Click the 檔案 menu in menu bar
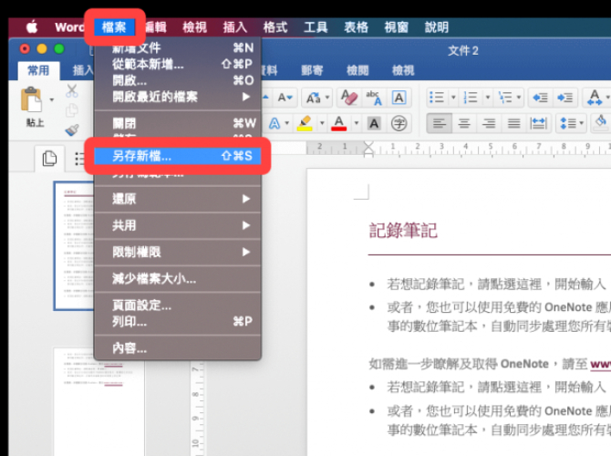Image resolution: width=611 pixels, height=456 pixels. [x=114, y=27]
